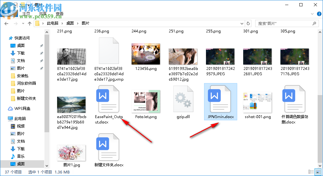323x176 pixels.
Task: Open WPS网盘 in navigation pane
Action: [22, 108]
